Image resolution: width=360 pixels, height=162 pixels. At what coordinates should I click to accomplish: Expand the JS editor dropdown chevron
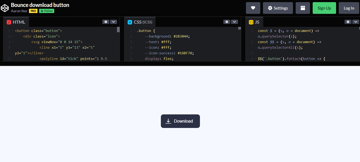(355, 22)
